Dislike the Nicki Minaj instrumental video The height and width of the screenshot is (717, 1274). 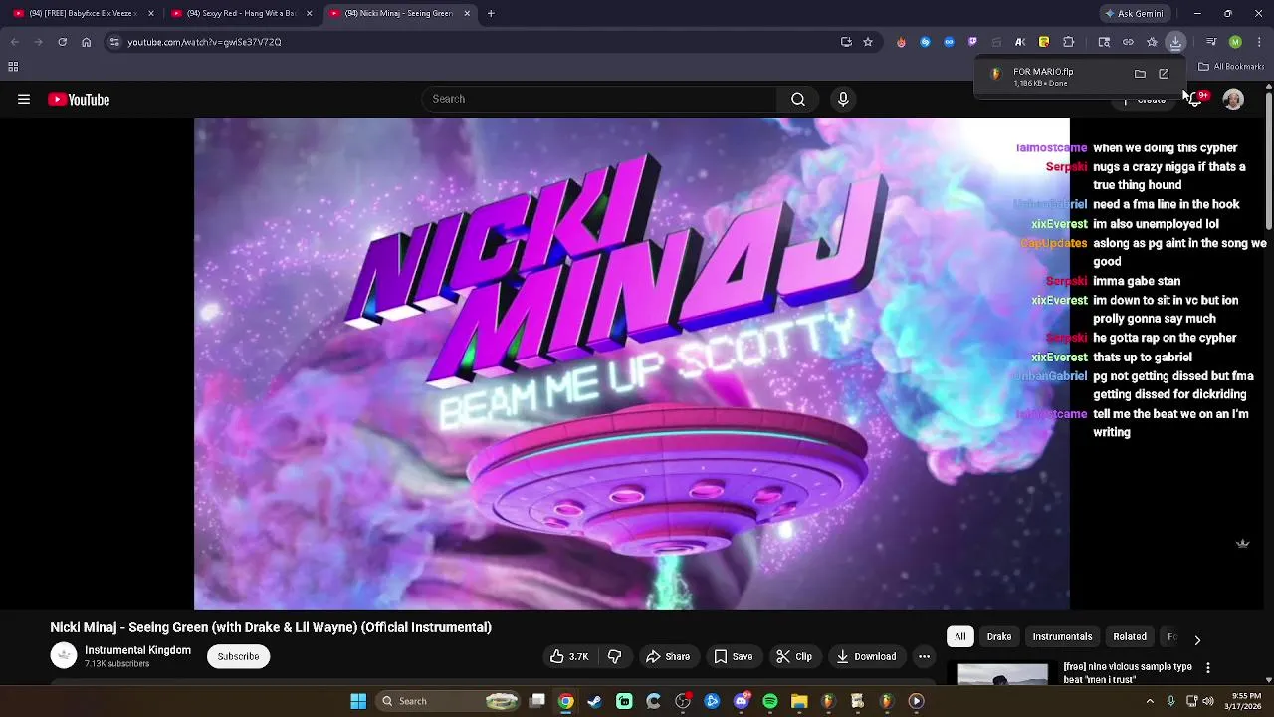point(615,656)
